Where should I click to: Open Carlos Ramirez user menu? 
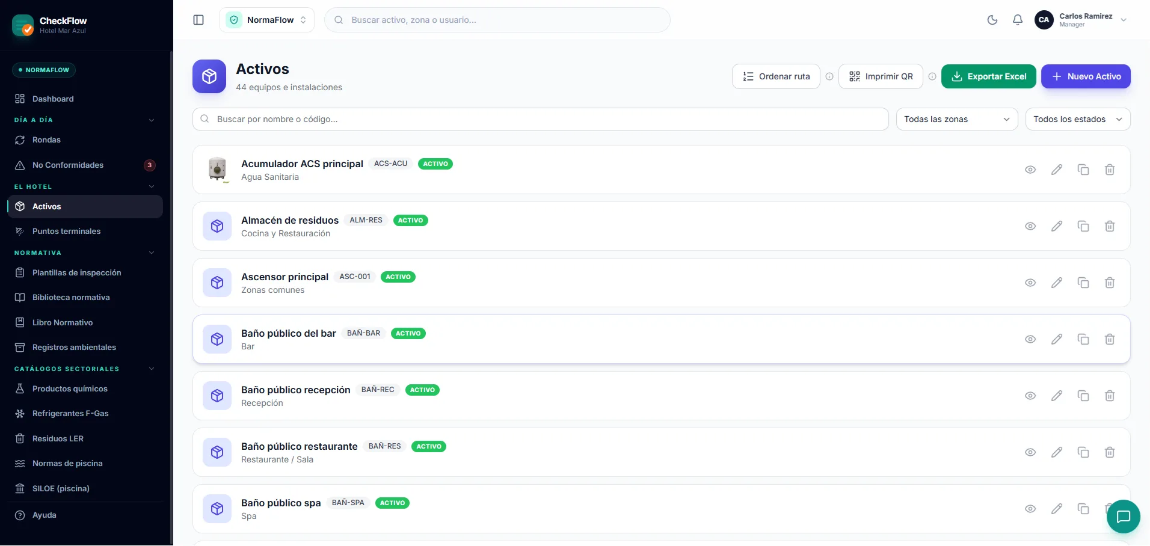(x=1081, y=20)
